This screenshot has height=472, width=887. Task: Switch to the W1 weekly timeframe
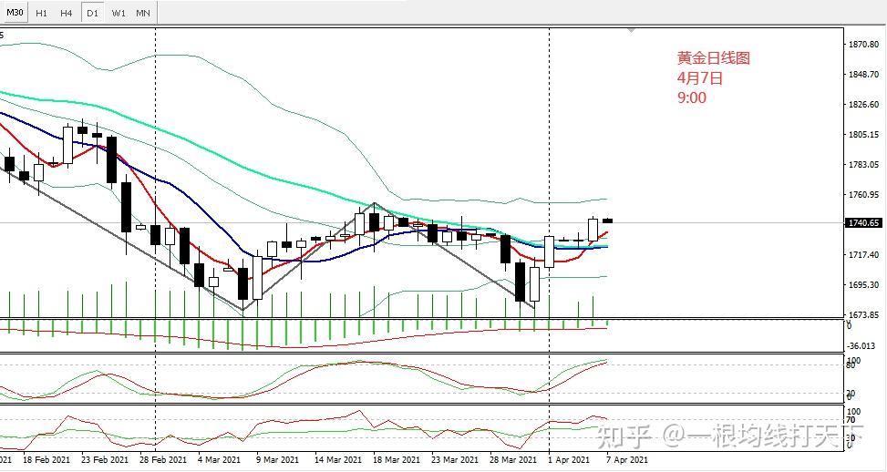[x=119, y=13]
